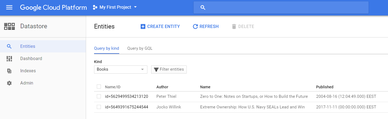388x119 pixels.
Task: Click the Entities magnifier icon in sidebar
Action: pos(9,46)
